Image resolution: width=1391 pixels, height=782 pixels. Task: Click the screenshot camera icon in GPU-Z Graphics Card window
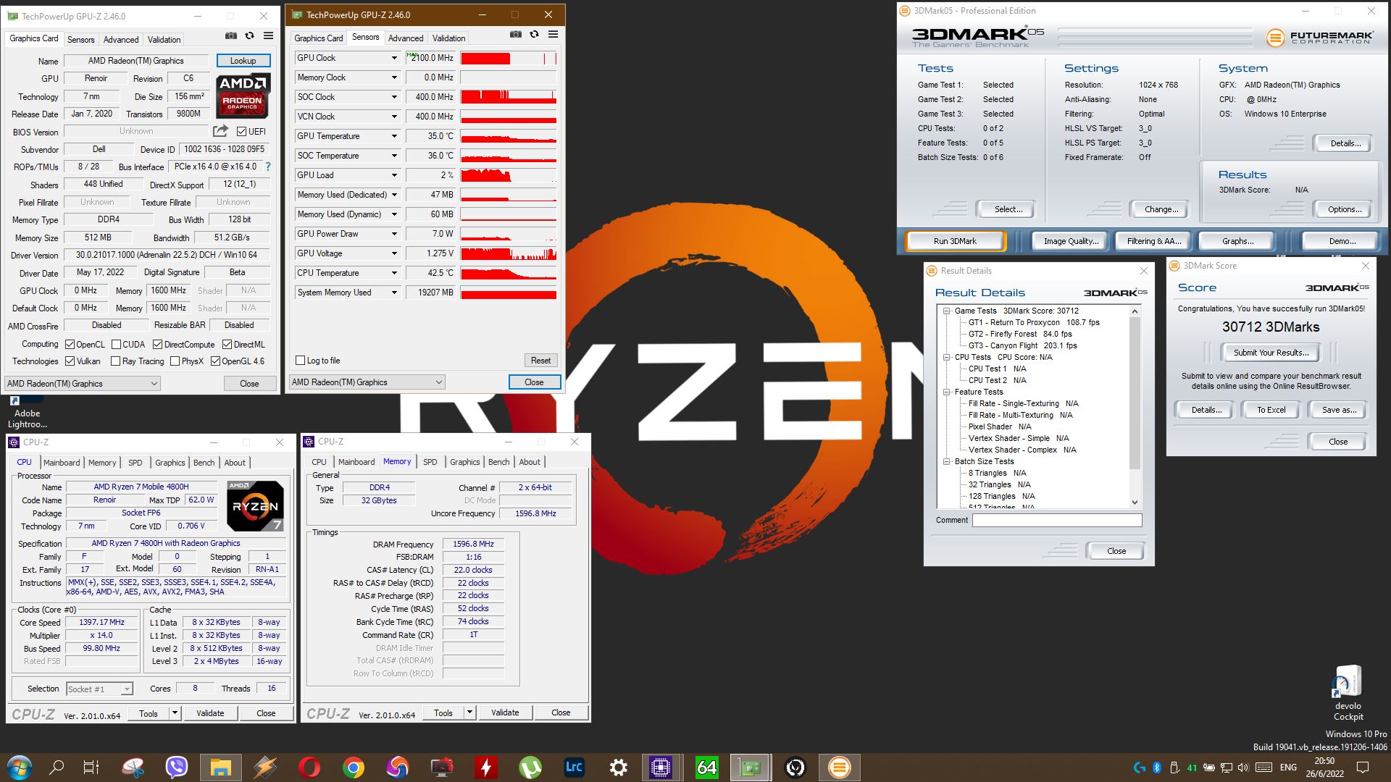(x=230, y=35)
